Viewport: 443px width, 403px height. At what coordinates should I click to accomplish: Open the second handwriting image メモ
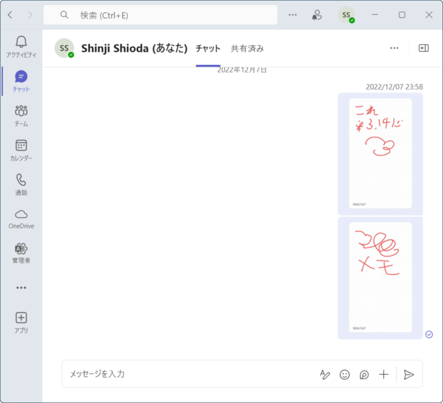point(380,277)
